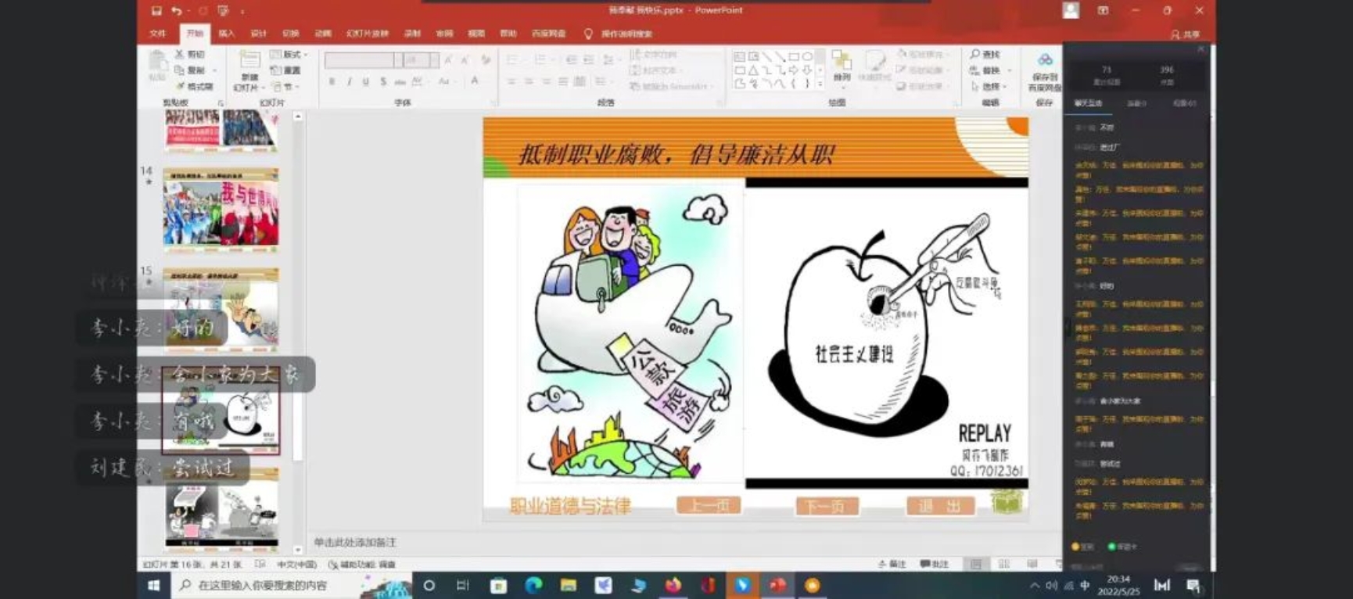Select the oval shape in shapes gallery
Viewport: 1353px width, 599px height.
click(806, 56)
